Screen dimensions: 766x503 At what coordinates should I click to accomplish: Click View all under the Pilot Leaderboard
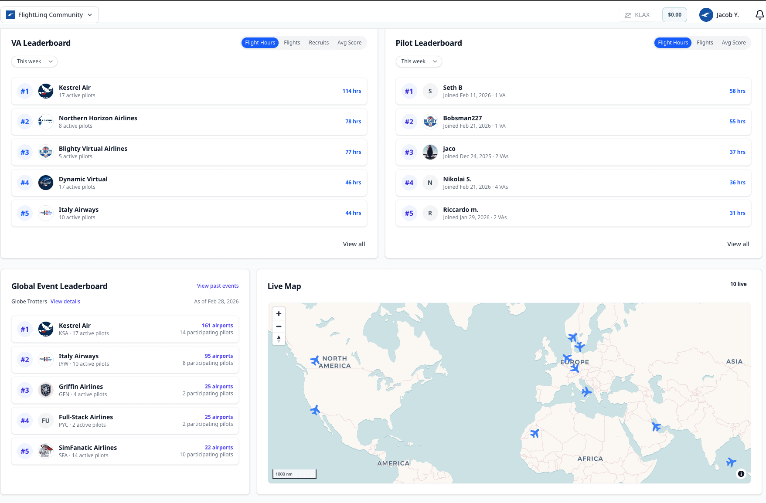[738, 244]
